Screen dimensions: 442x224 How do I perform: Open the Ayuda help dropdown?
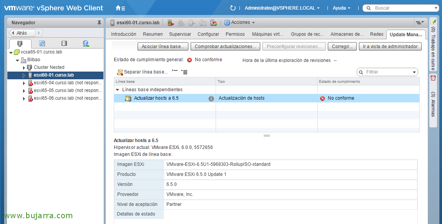pos(342,8)
